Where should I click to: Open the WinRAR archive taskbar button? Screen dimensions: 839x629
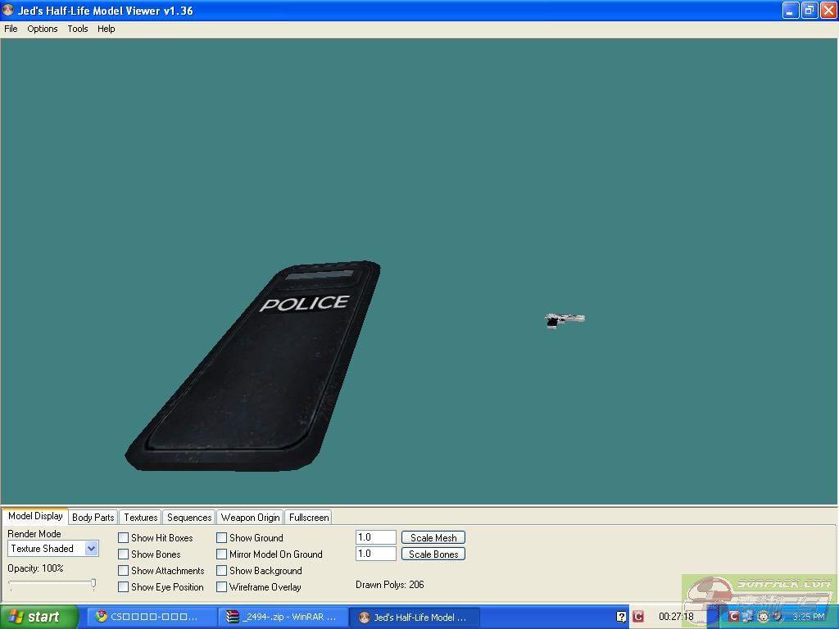(x=283, y=617)
